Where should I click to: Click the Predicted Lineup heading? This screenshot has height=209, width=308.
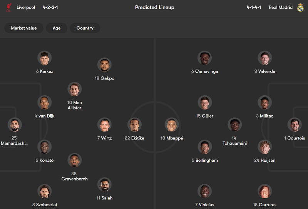154,7
